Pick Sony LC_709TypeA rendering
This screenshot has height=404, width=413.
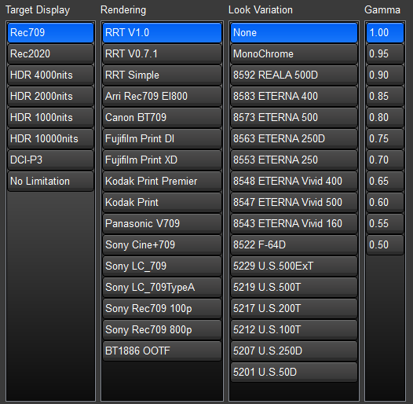(x=162, y=288)
